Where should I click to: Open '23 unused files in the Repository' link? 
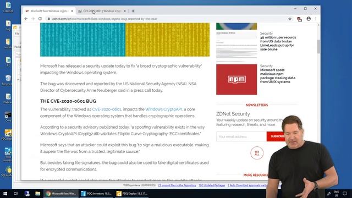177,185
